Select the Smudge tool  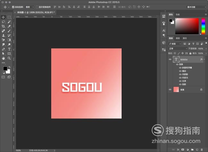[3, 45]
